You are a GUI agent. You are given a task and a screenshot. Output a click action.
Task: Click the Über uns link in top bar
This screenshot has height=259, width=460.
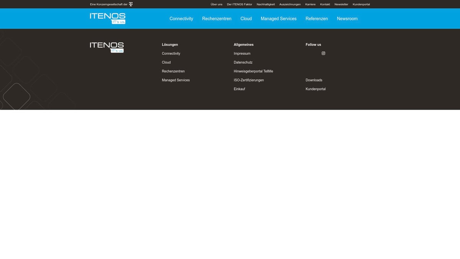[216, 5]
